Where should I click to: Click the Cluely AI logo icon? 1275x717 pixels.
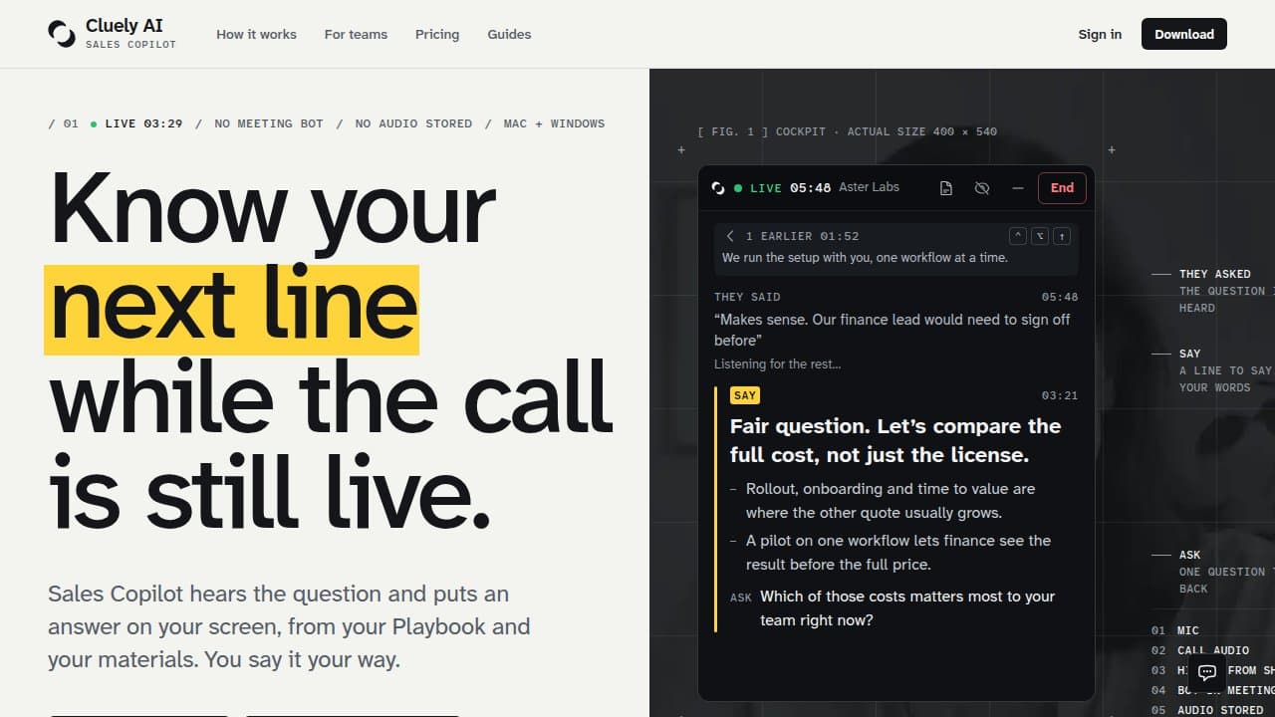click(62, 34)
